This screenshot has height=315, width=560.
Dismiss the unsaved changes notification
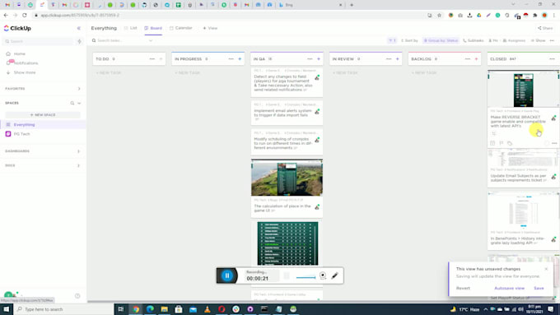546,269
